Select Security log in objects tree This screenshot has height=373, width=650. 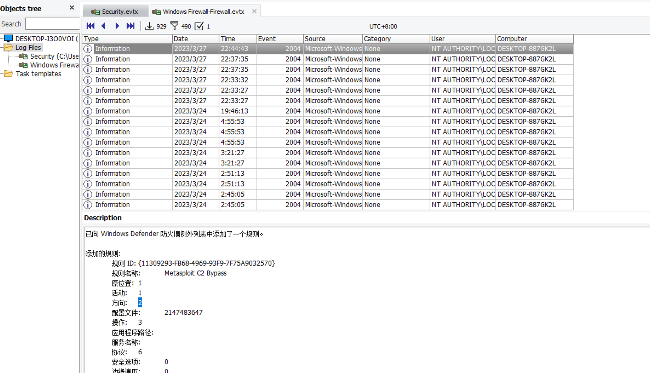point(54,56)
